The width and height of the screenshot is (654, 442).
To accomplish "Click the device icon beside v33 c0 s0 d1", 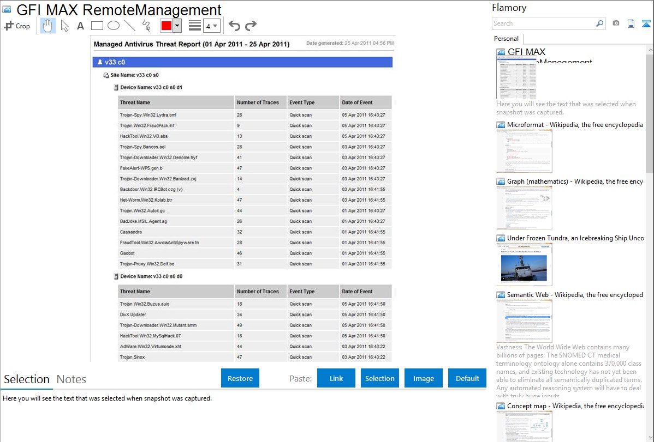I will click(x=116, y=88).
